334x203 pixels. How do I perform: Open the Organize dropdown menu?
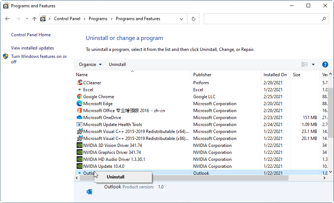click(90, 64)
